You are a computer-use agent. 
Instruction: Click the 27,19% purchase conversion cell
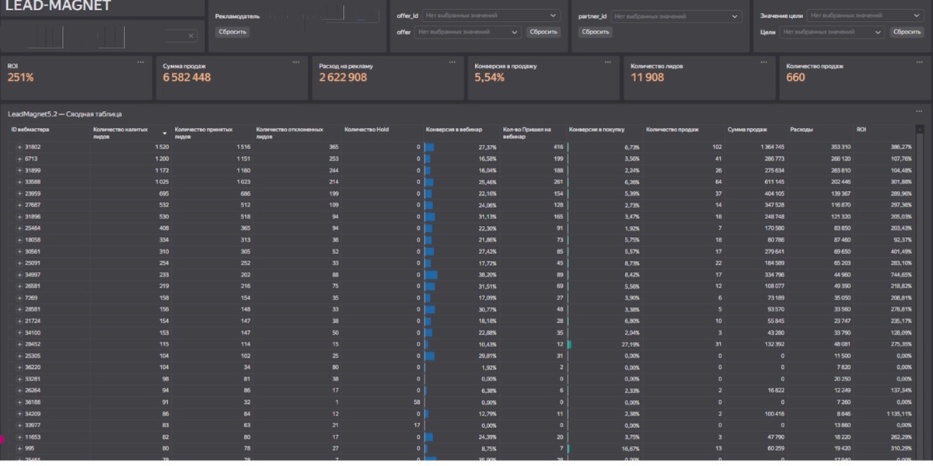pyautogui.click(x=630, y=344)
